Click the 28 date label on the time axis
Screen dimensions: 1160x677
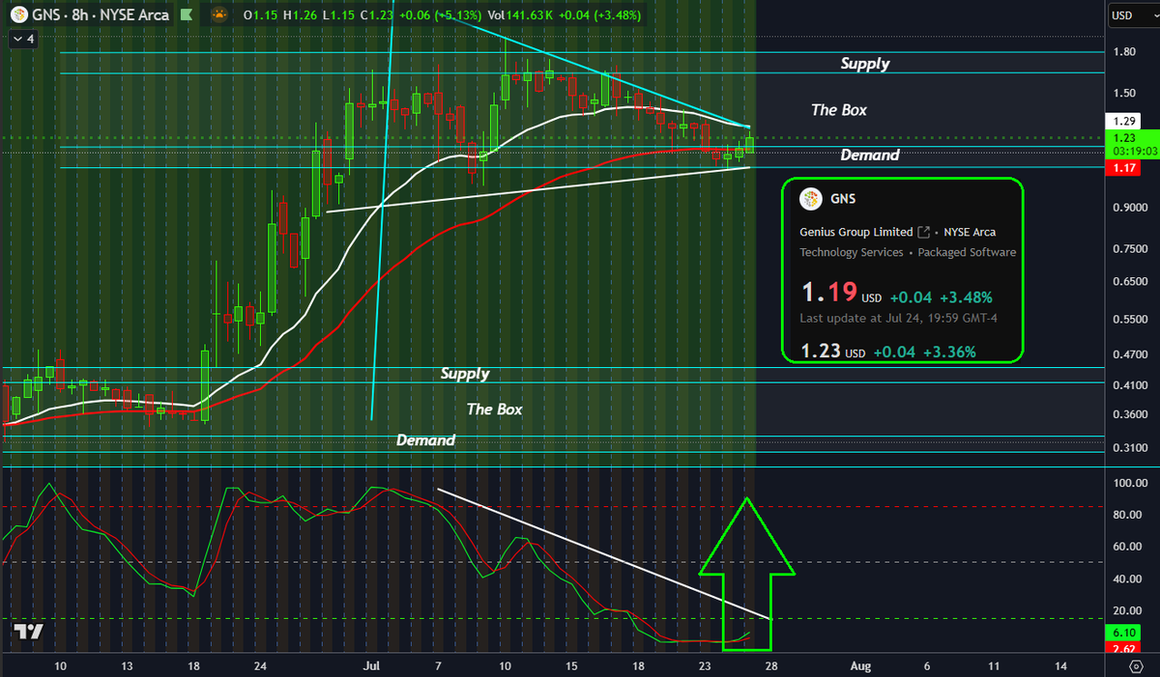pyautogui.click(x=770, y=666)
